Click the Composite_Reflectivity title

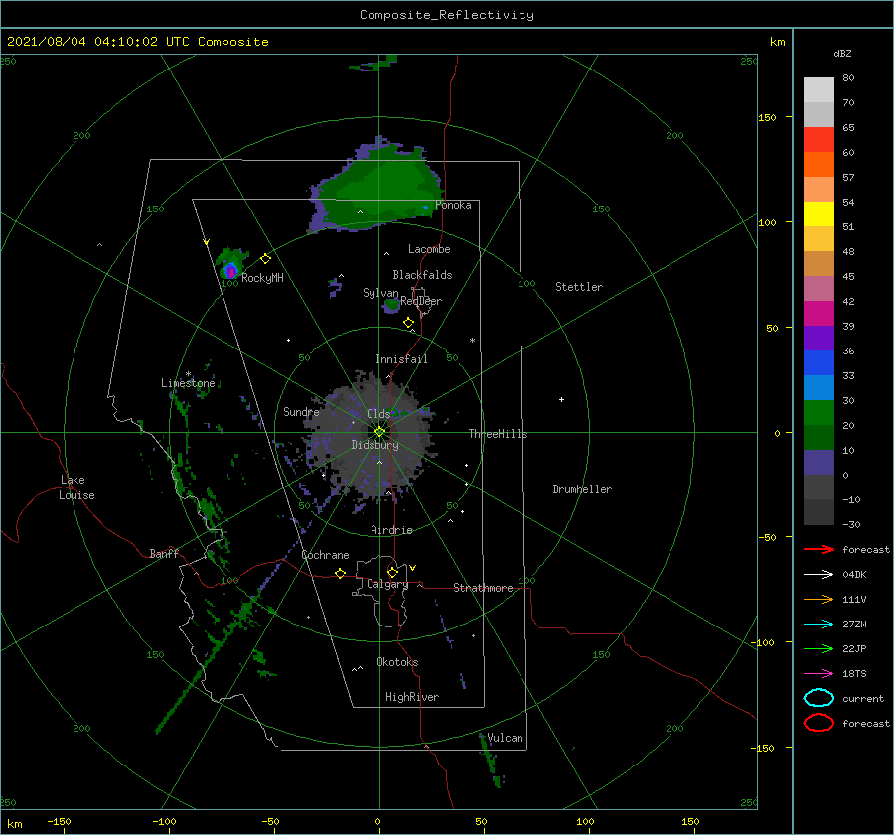click(447, 15)
